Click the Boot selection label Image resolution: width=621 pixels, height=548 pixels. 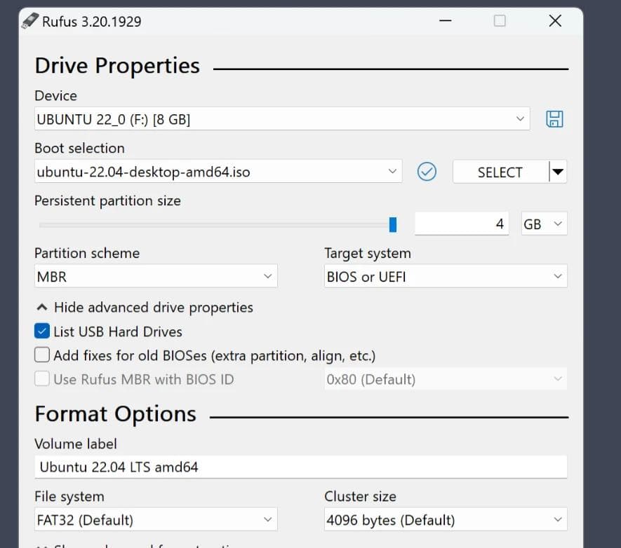tap(79, 149)
